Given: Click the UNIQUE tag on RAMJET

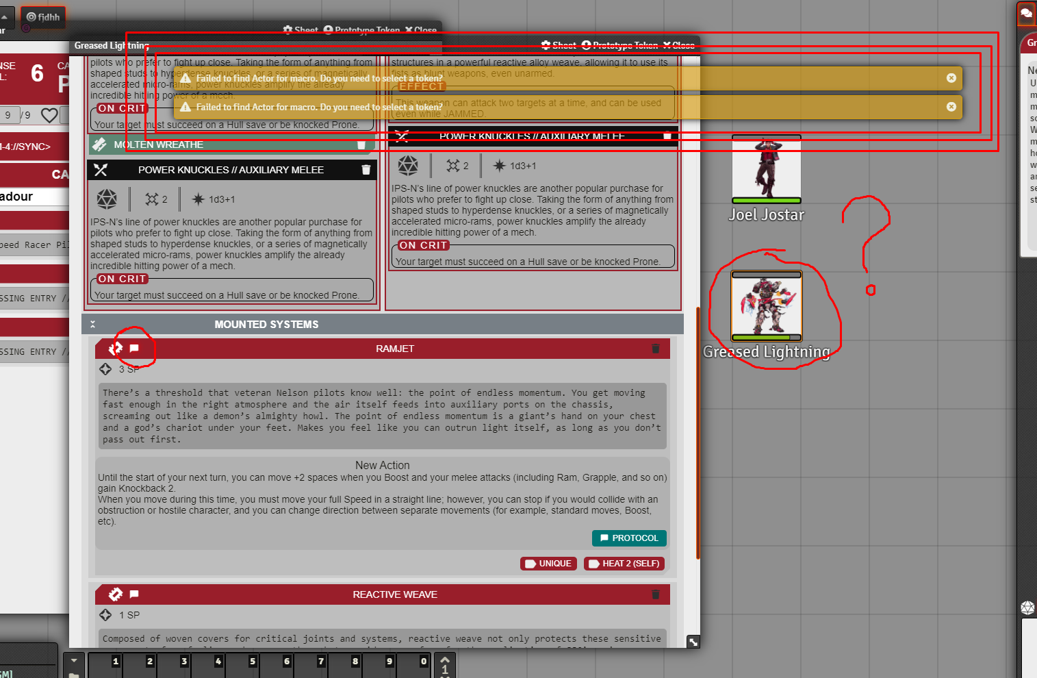Looking at the screenshot, I should [548, 564].
